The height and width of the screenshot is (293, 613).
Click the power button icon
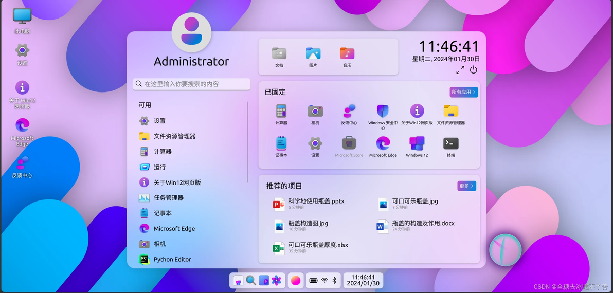click(x=474, y=70)
